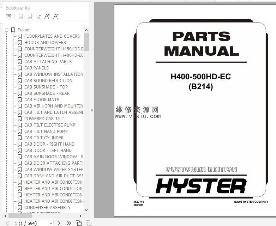Select CAB SUNSHADE - REAR bookmark

47,93
